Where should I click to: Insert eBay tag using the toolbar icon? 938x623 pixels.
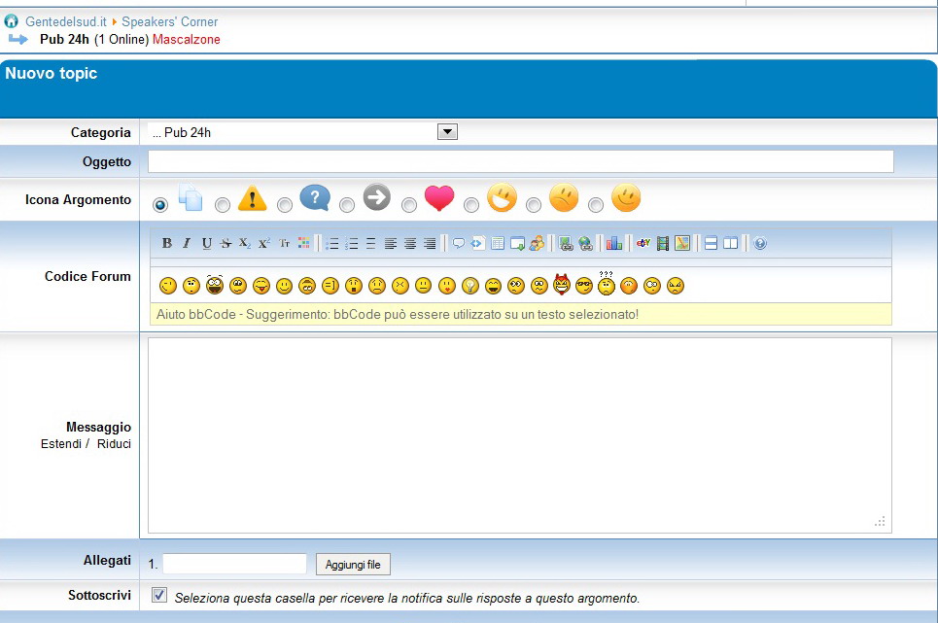(643, 243)
